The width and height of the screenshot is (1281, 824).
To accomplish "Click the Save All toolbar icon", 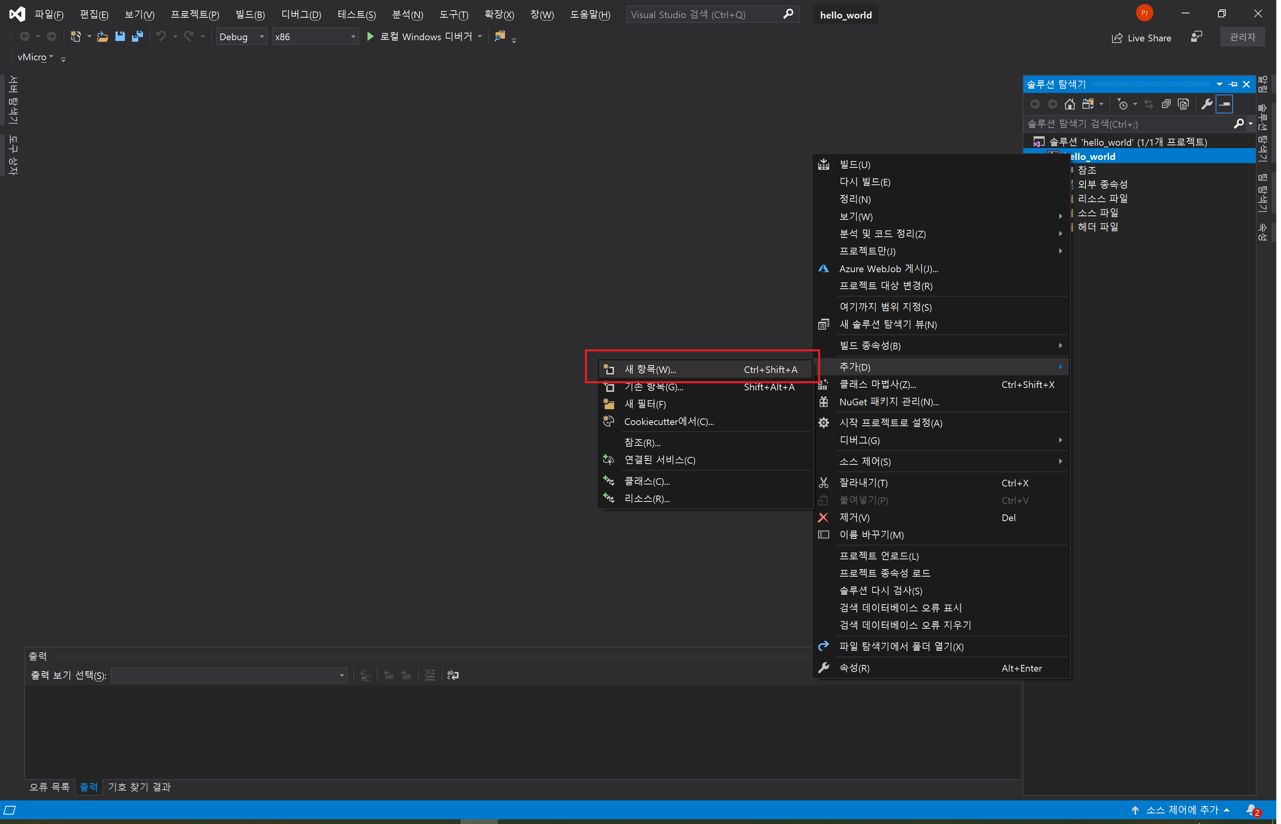I will [137, 36].
